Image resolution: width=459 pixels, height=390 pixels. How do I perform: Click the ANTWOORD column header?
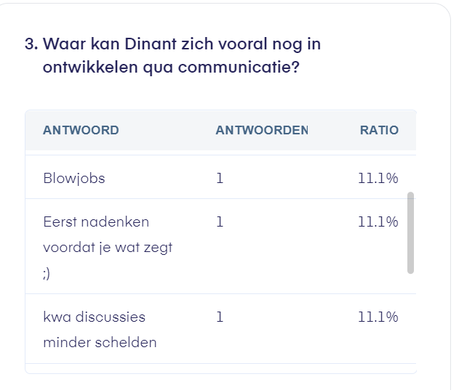click(x=81, y=131)
